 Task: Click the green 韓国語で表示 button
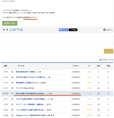pos(10,23)
